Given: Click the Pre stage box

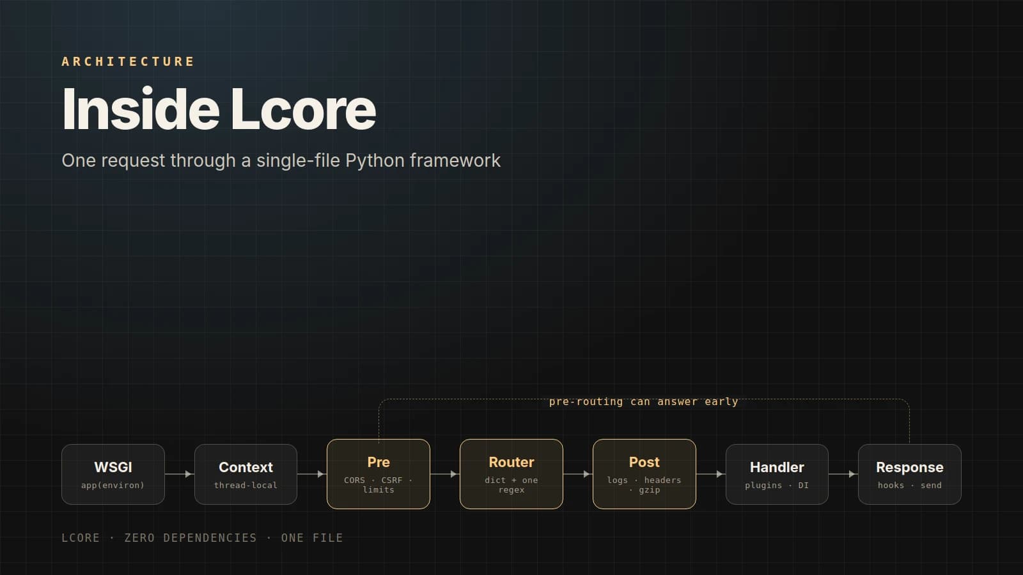Looking at the screenshot, I should pos(379,474).
